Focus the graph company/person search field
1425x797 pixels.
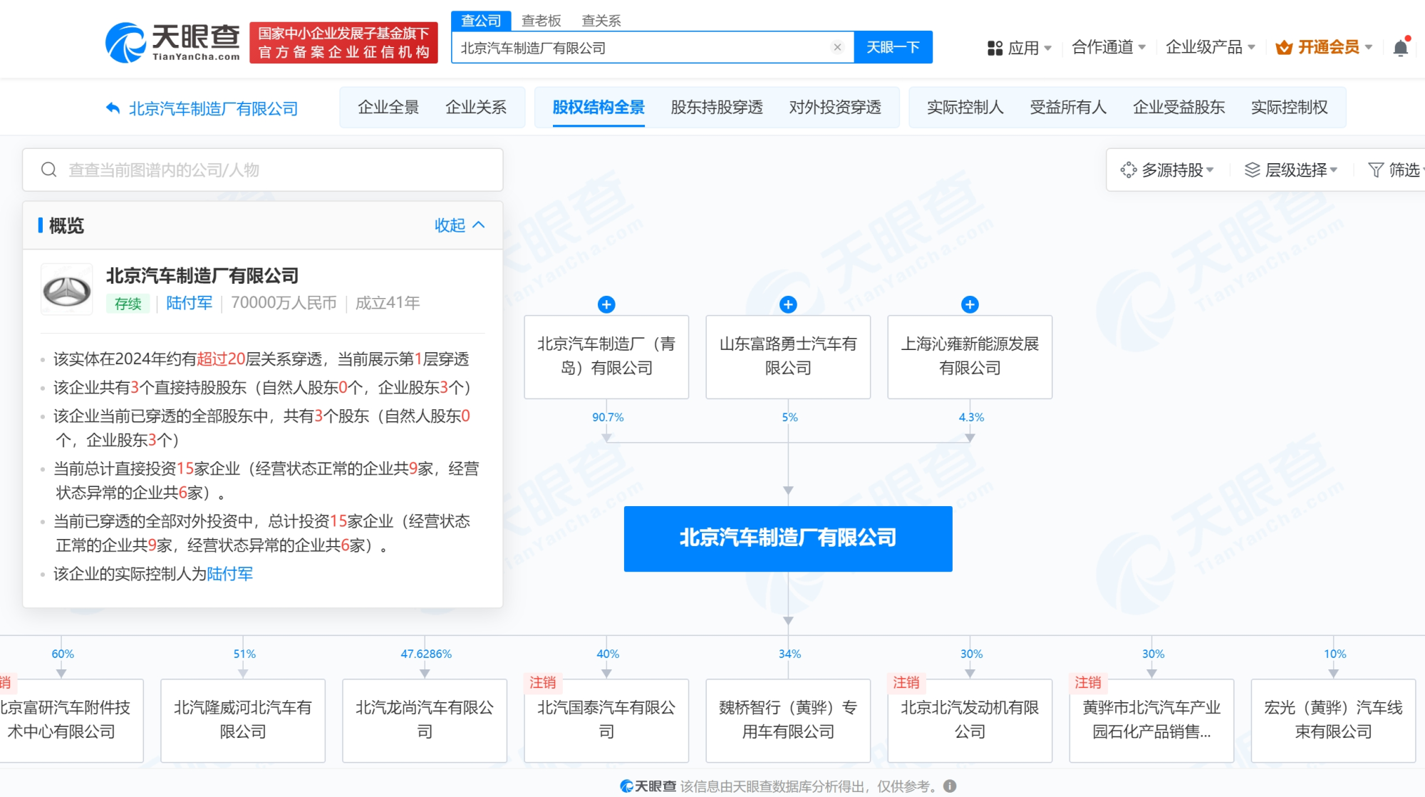tap(263, 170)
